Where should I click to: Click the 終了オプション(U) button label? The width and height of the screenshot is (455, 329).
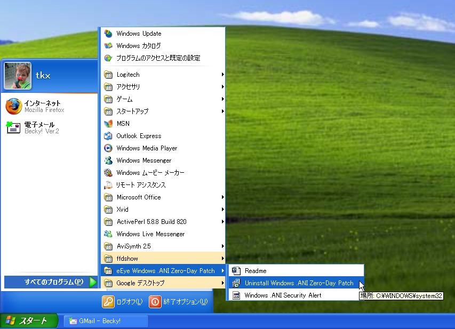(x=186, y=302)
